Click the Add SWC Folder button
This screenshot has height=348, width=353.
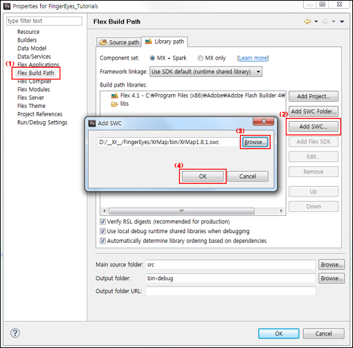point(314,111)
